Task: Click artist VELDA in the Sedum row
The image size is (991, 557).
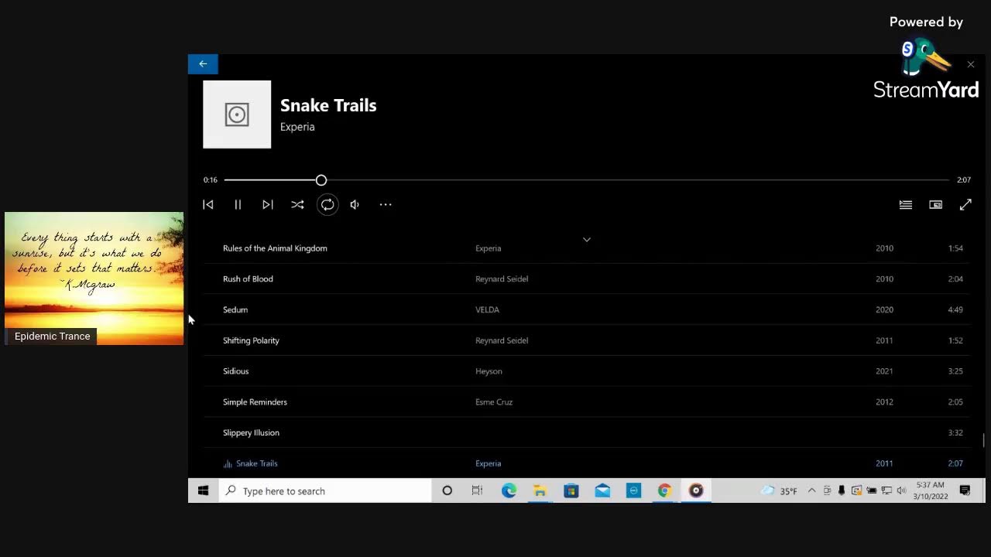Action: pyautogui.click(x=487, y=309)
